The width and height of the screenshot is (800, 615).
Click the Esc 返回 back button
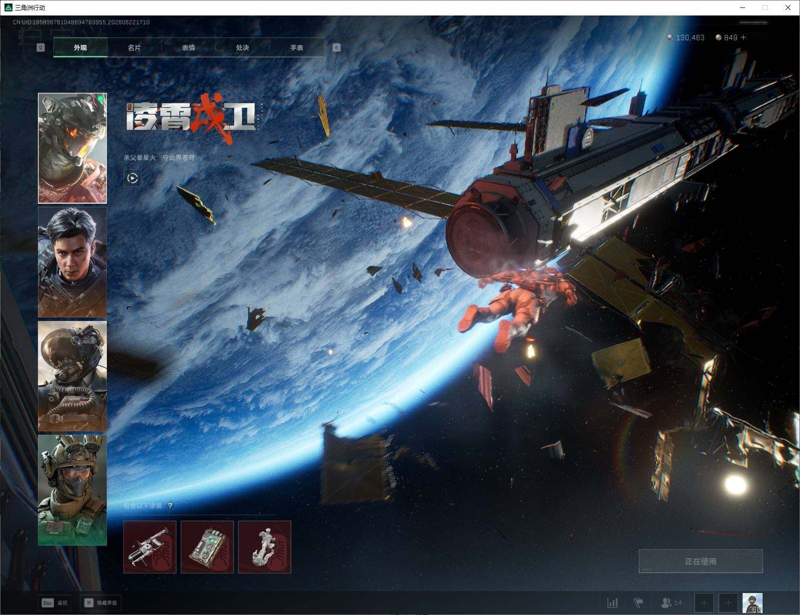tap(54, 603)
